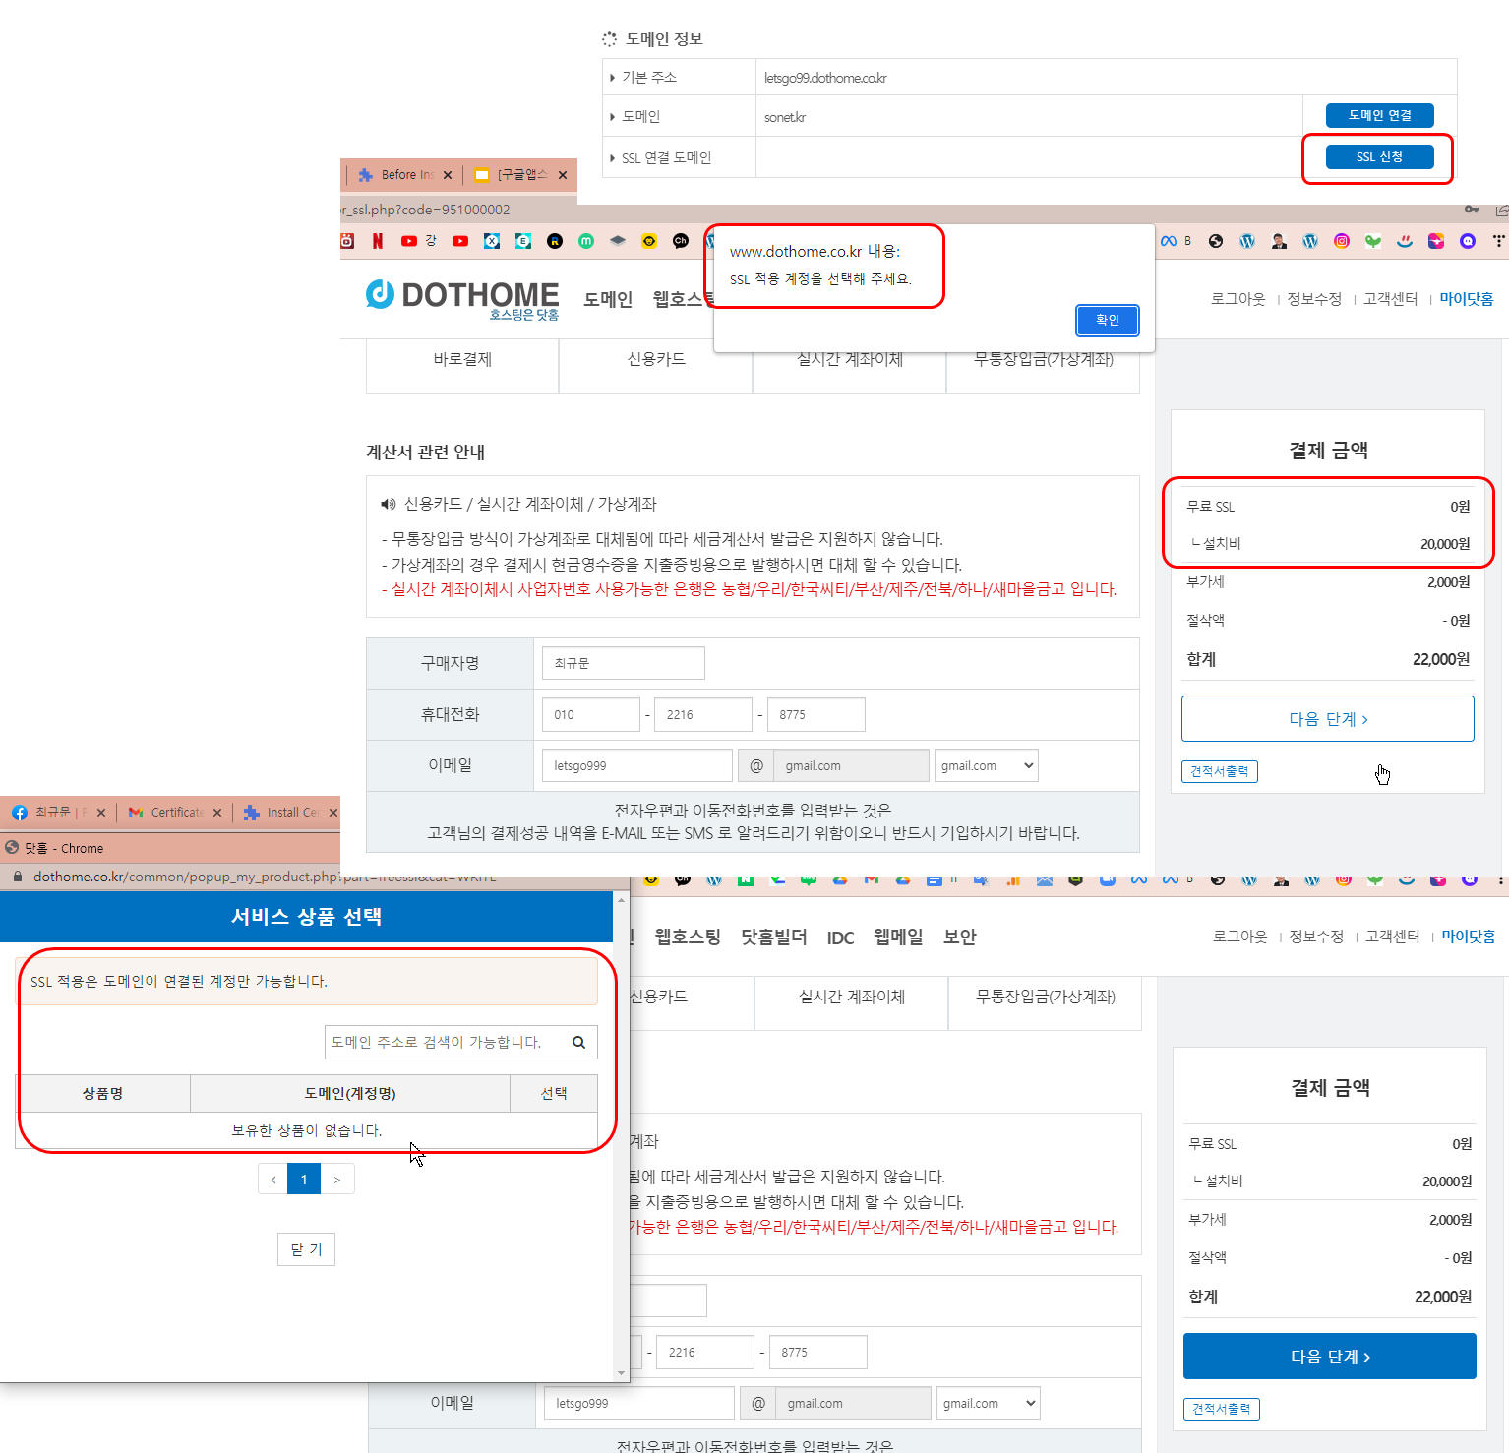The image size is (1509, 1453).
Task: Click the search magnifier in domain popup
Action: coord(578,1042)
